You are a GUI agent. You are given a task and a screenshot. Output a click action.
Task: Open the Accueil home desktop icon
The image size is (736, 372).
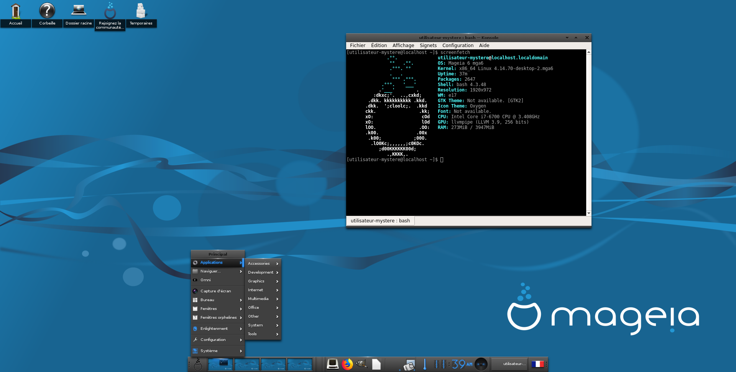tap(16, 14)
